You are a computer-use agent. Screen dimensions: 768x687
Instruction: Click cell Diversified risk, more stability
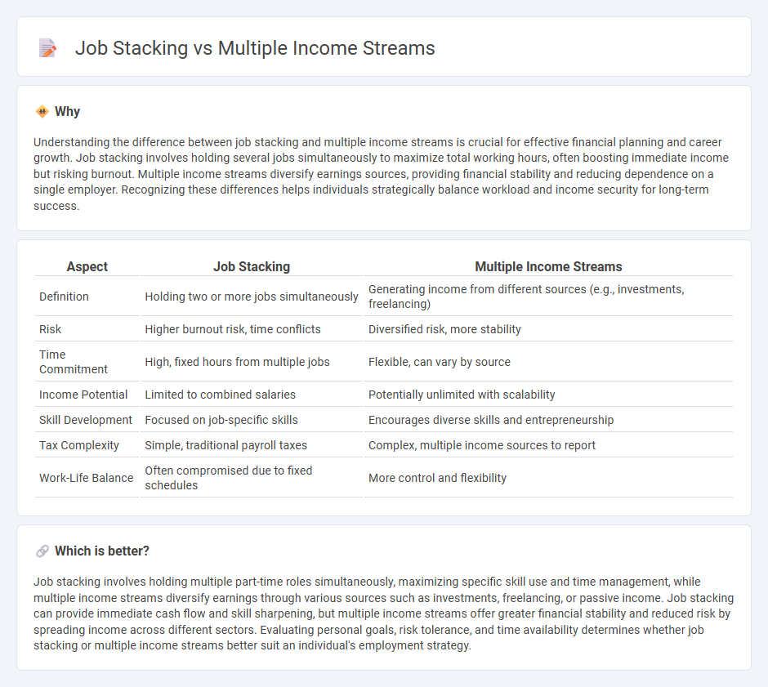pyautogui.click(x=548, y=329)
